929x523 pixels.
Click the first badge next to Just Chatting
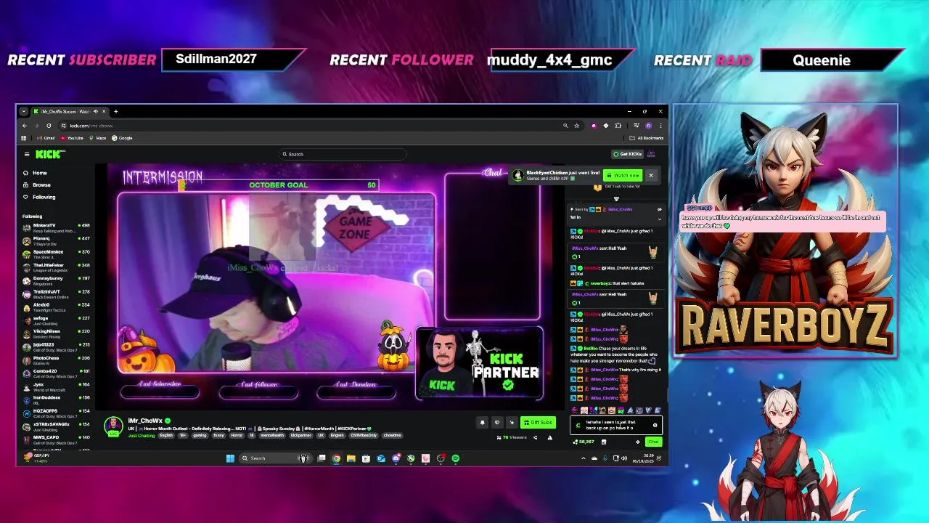pos(166,435)
